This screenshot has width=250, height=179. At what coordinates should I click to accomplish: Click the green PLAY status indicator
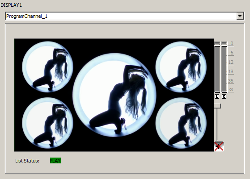[x=55, y=161]
